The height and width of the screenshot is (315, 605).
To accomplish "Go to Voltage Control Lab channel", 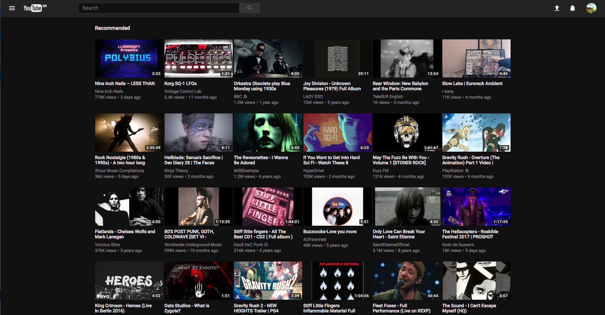I will click(183, 92).
